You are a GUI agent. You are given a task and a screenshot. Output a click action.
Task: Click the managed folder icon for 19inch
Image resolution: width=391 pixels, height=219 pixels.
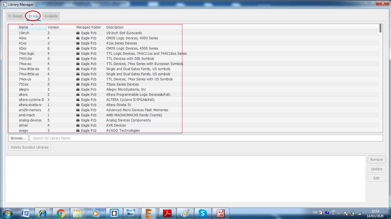click(x=78, y=33)
